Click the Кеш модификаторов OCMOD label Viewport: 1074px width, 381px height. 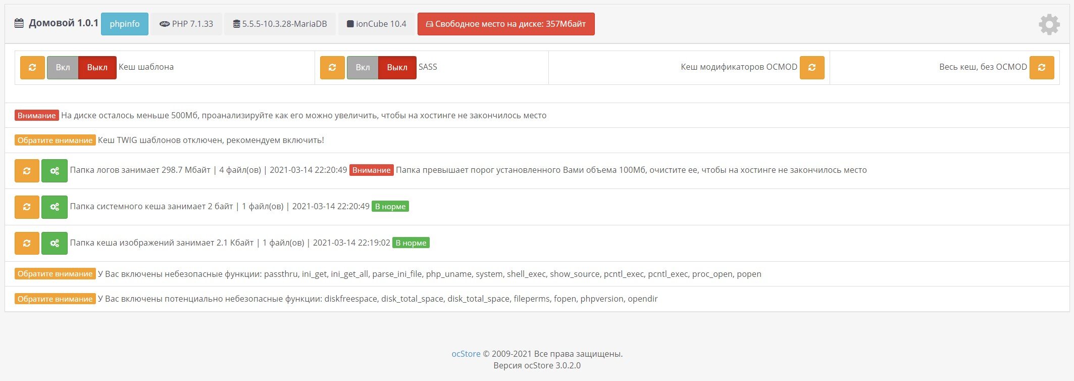coord(739,67)
